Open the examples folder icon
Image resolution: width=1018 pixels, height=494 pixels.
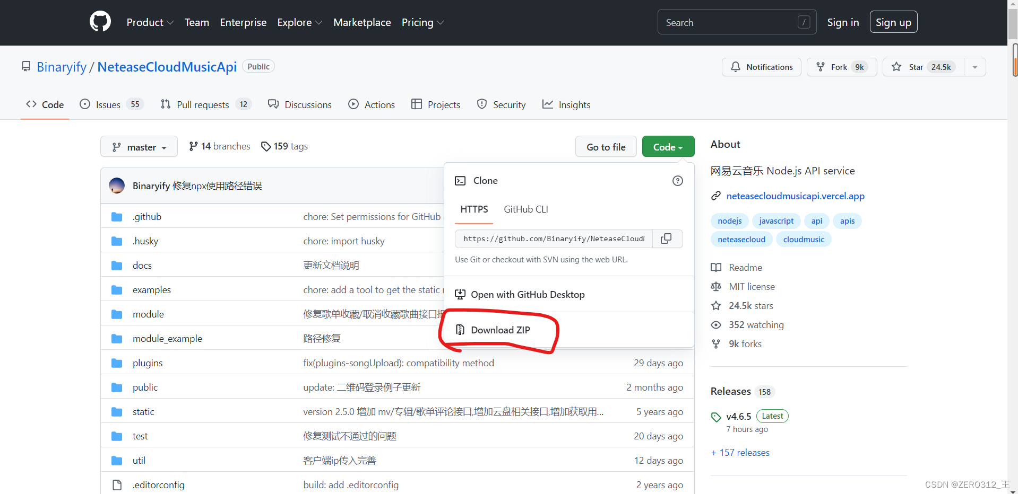point(117,290)
